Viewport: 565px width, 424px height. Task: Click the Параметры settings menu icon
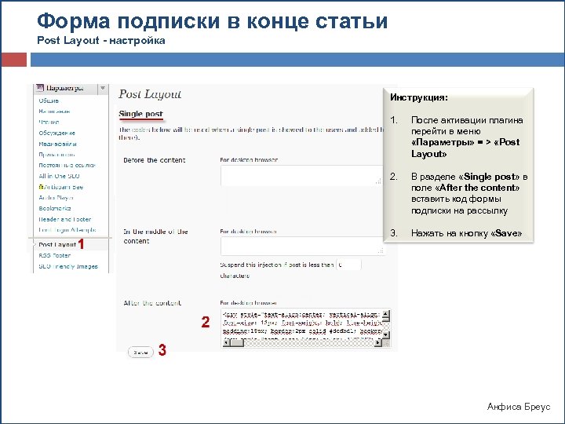click(x=40, y=88)
